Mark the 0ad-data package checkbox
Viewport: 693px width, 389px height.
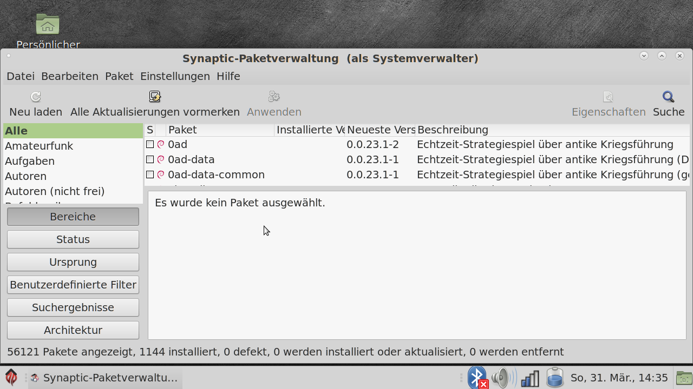click(150, 159)
